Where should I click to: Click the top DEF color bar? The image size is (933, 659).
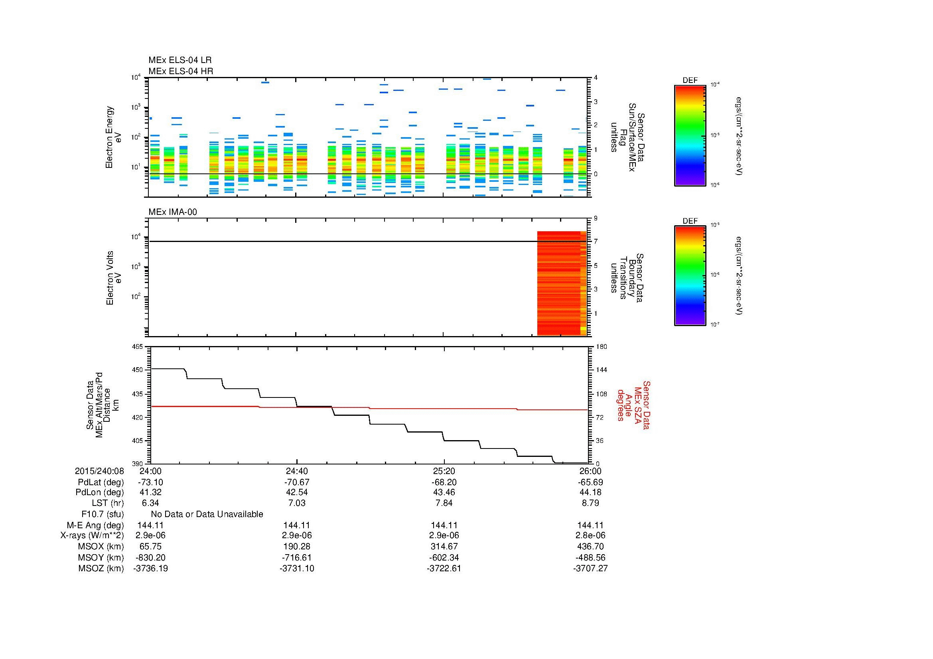[x=690, y=136]
